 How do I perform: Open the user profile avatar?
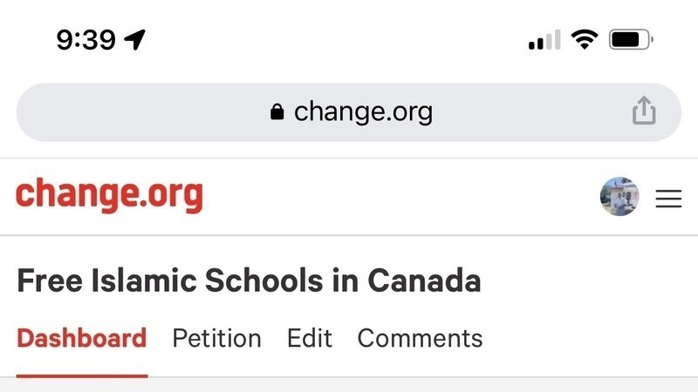click(619, 198)
